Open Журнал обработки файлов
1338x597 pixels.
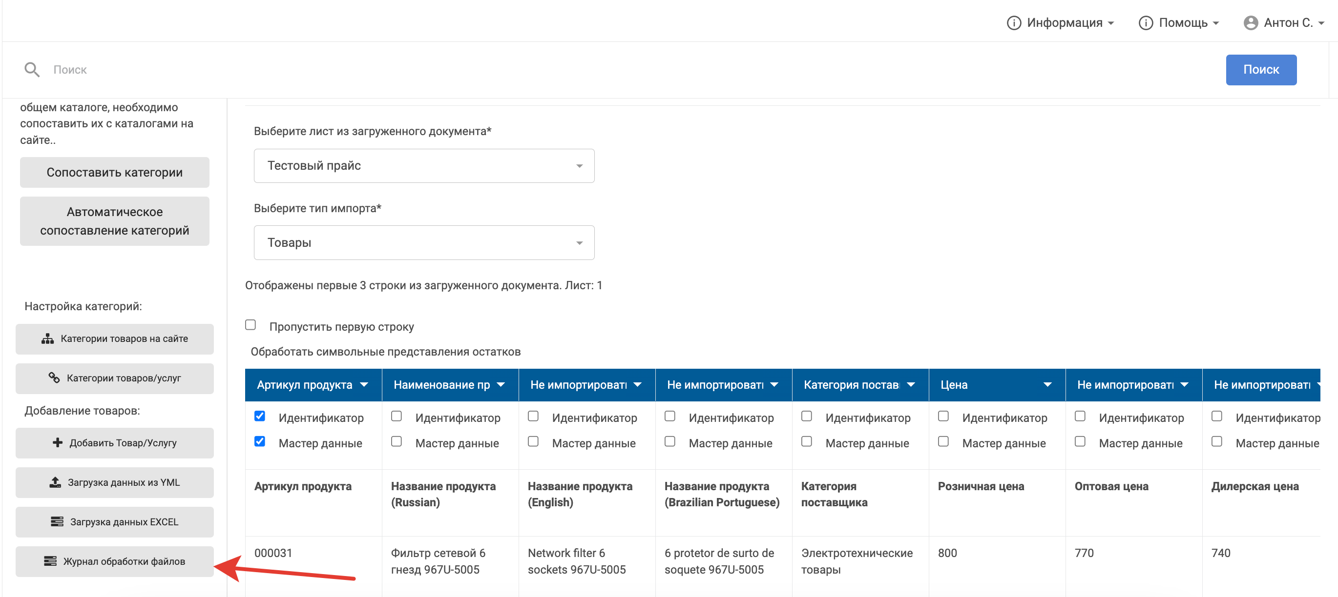(114, 561)
